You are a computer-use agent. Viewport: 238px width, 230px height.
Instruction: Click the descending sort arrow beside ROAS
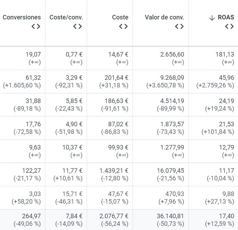212,17
